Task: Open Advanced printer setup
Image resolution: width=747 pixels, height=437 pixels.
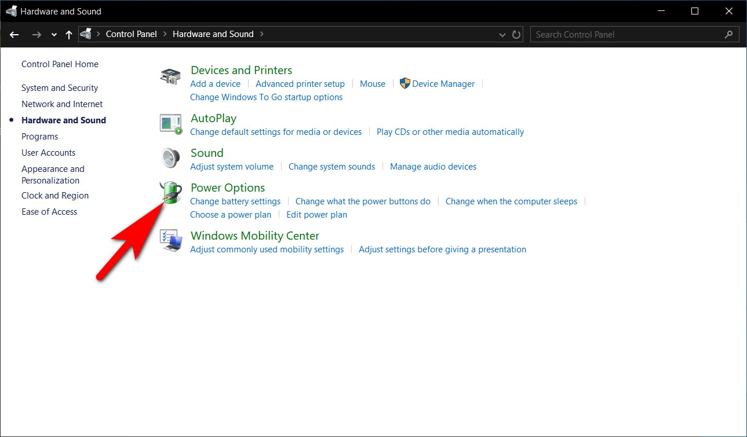Action: 300,84
